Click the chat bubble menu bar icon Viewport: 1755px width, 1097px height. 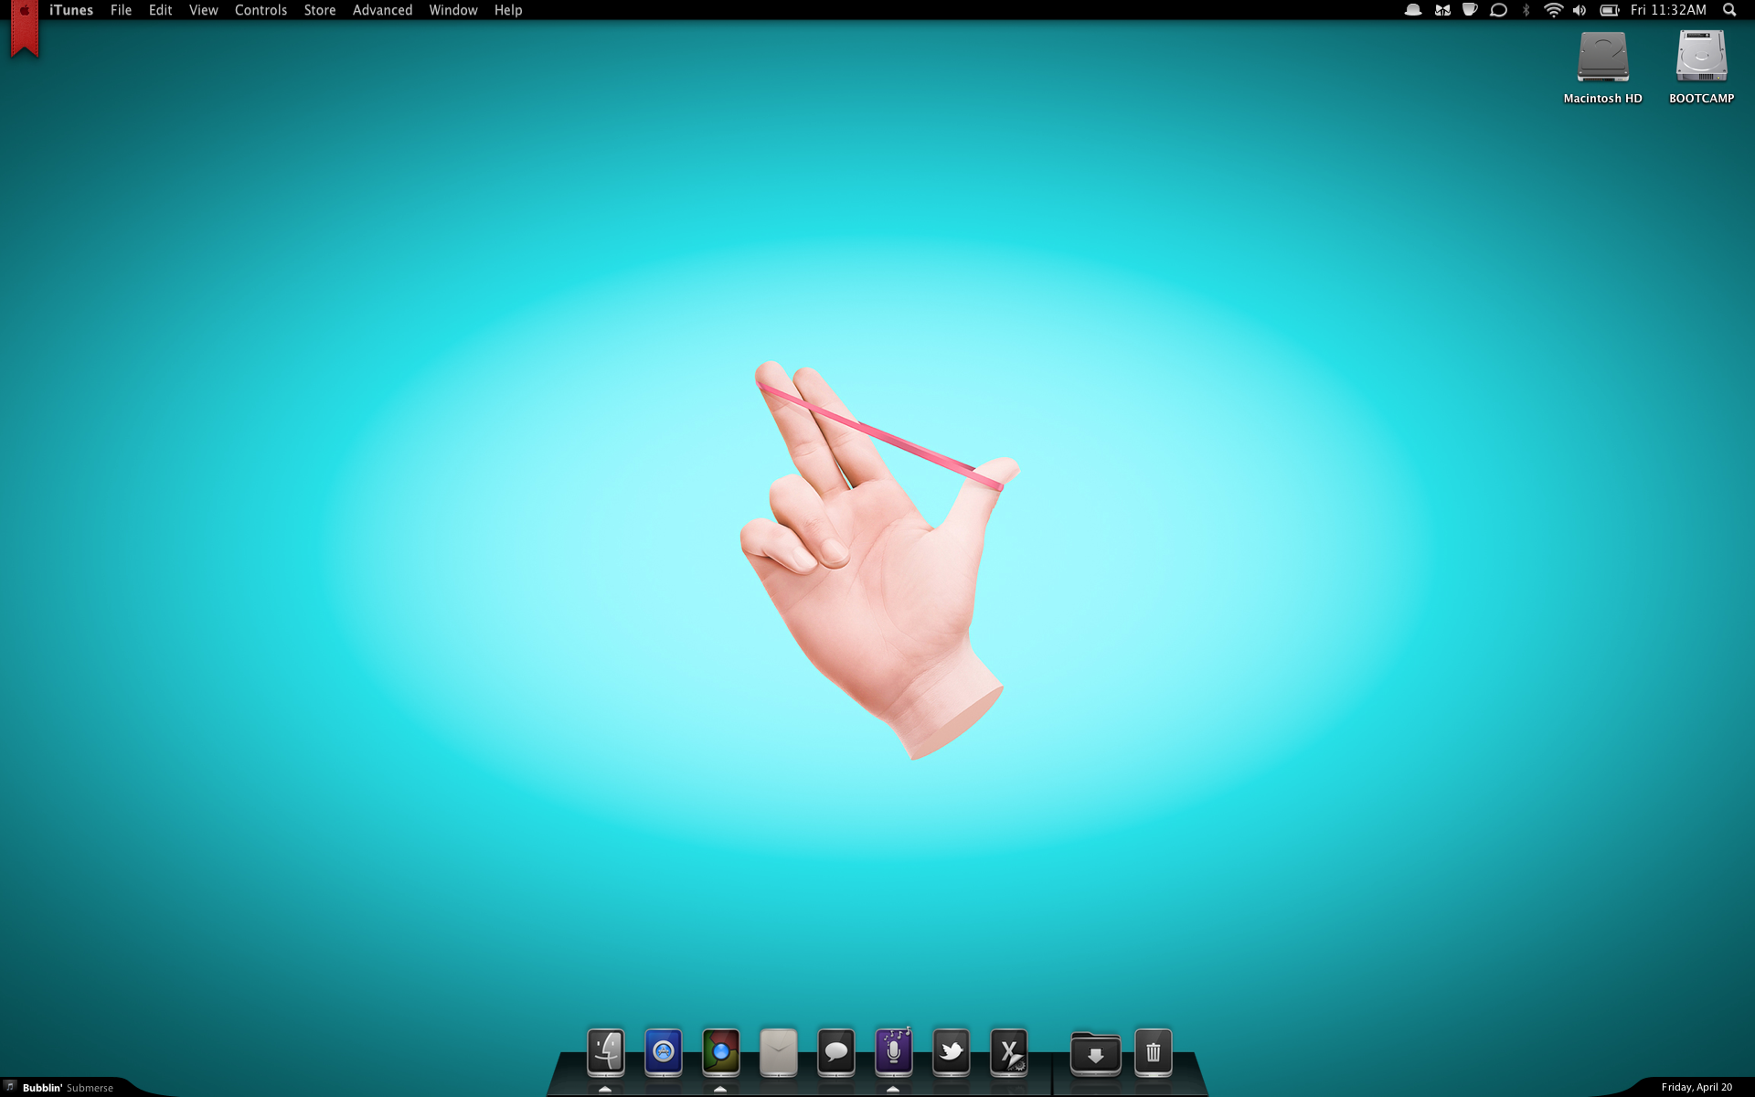[x=1498, y=10]
